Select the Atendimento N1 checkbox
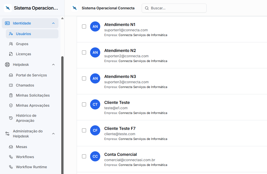 [84, 26]
